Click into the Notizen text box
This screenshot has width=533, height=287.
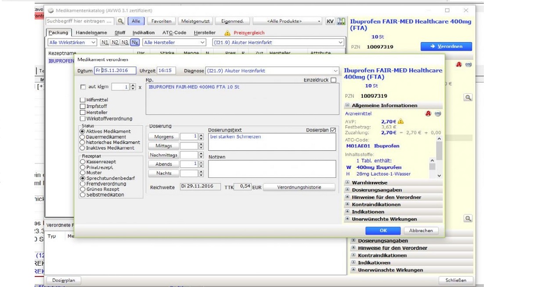[272, 169]
